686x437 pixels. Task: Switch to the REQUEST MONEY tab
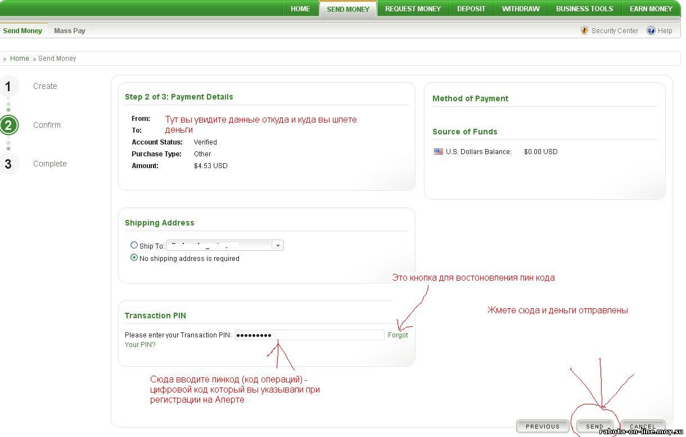pyautogui.click(x=413, y=9)
